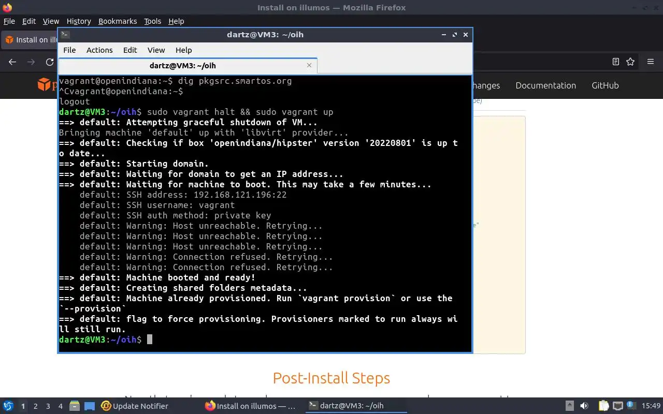Viewport: 663px width, 414px height.
Task: Click the 'Machine booted and ready!' line
Action: tap(157, 277)
